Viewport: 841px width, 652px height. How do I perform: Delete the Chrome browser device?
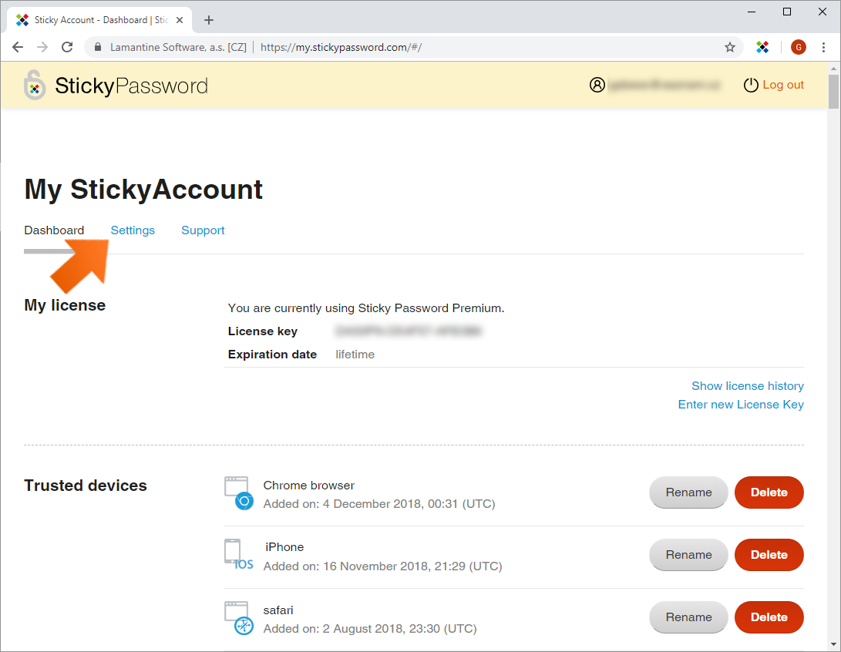[769, 492]
